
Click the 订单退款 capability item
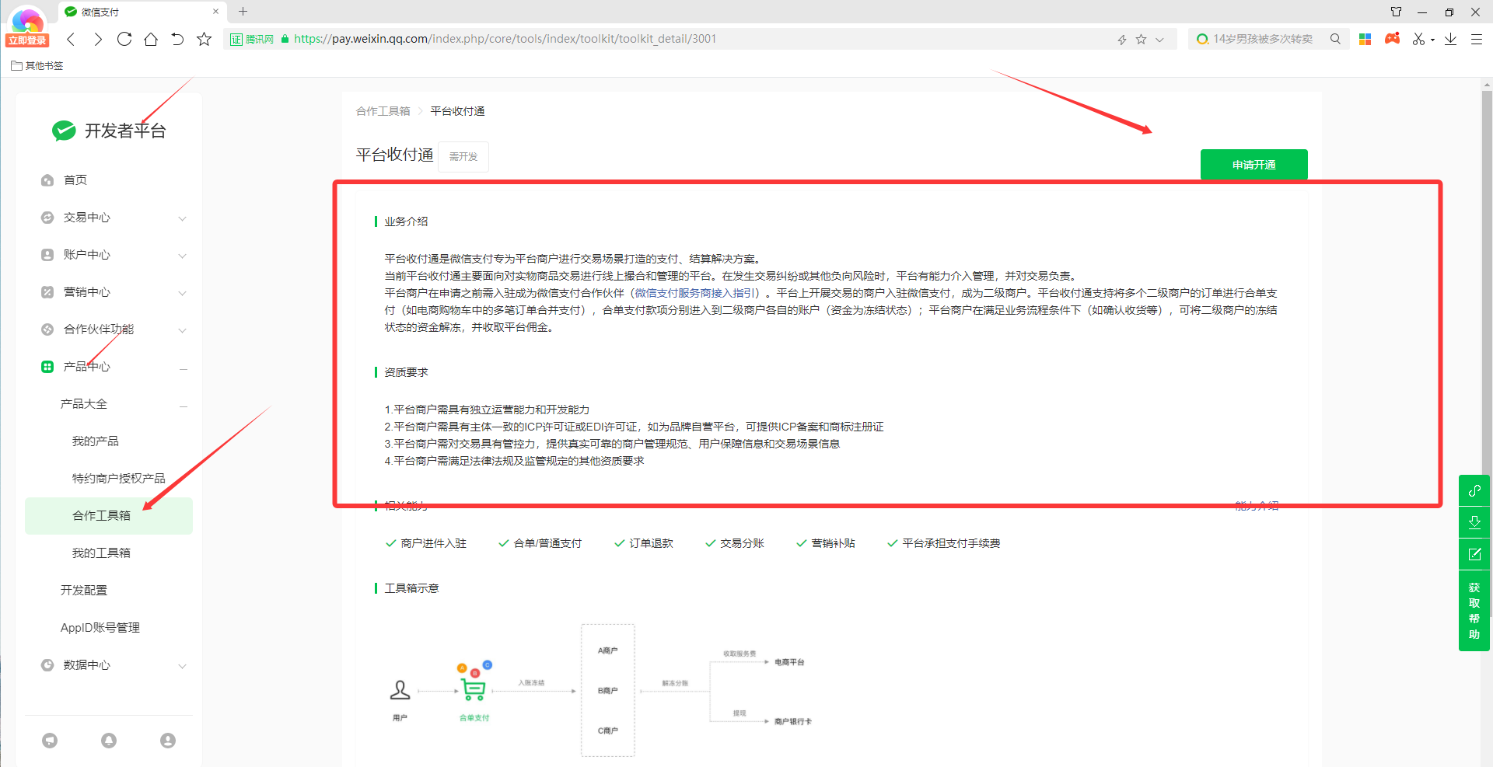click(x=644, y=543)
